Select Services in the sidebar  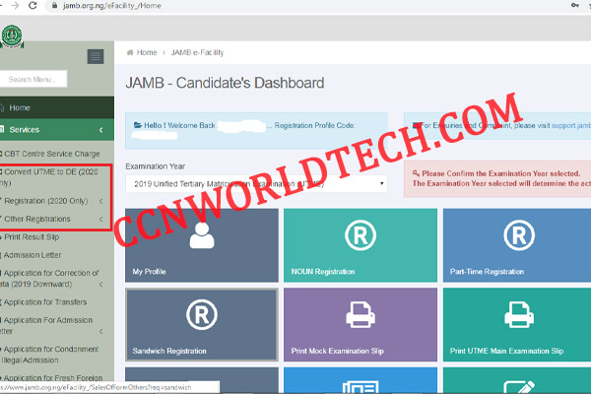56,130
